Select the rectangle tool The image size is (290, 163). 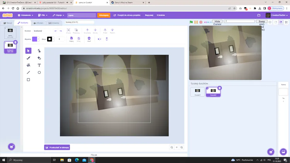click(x=28, y=80)
